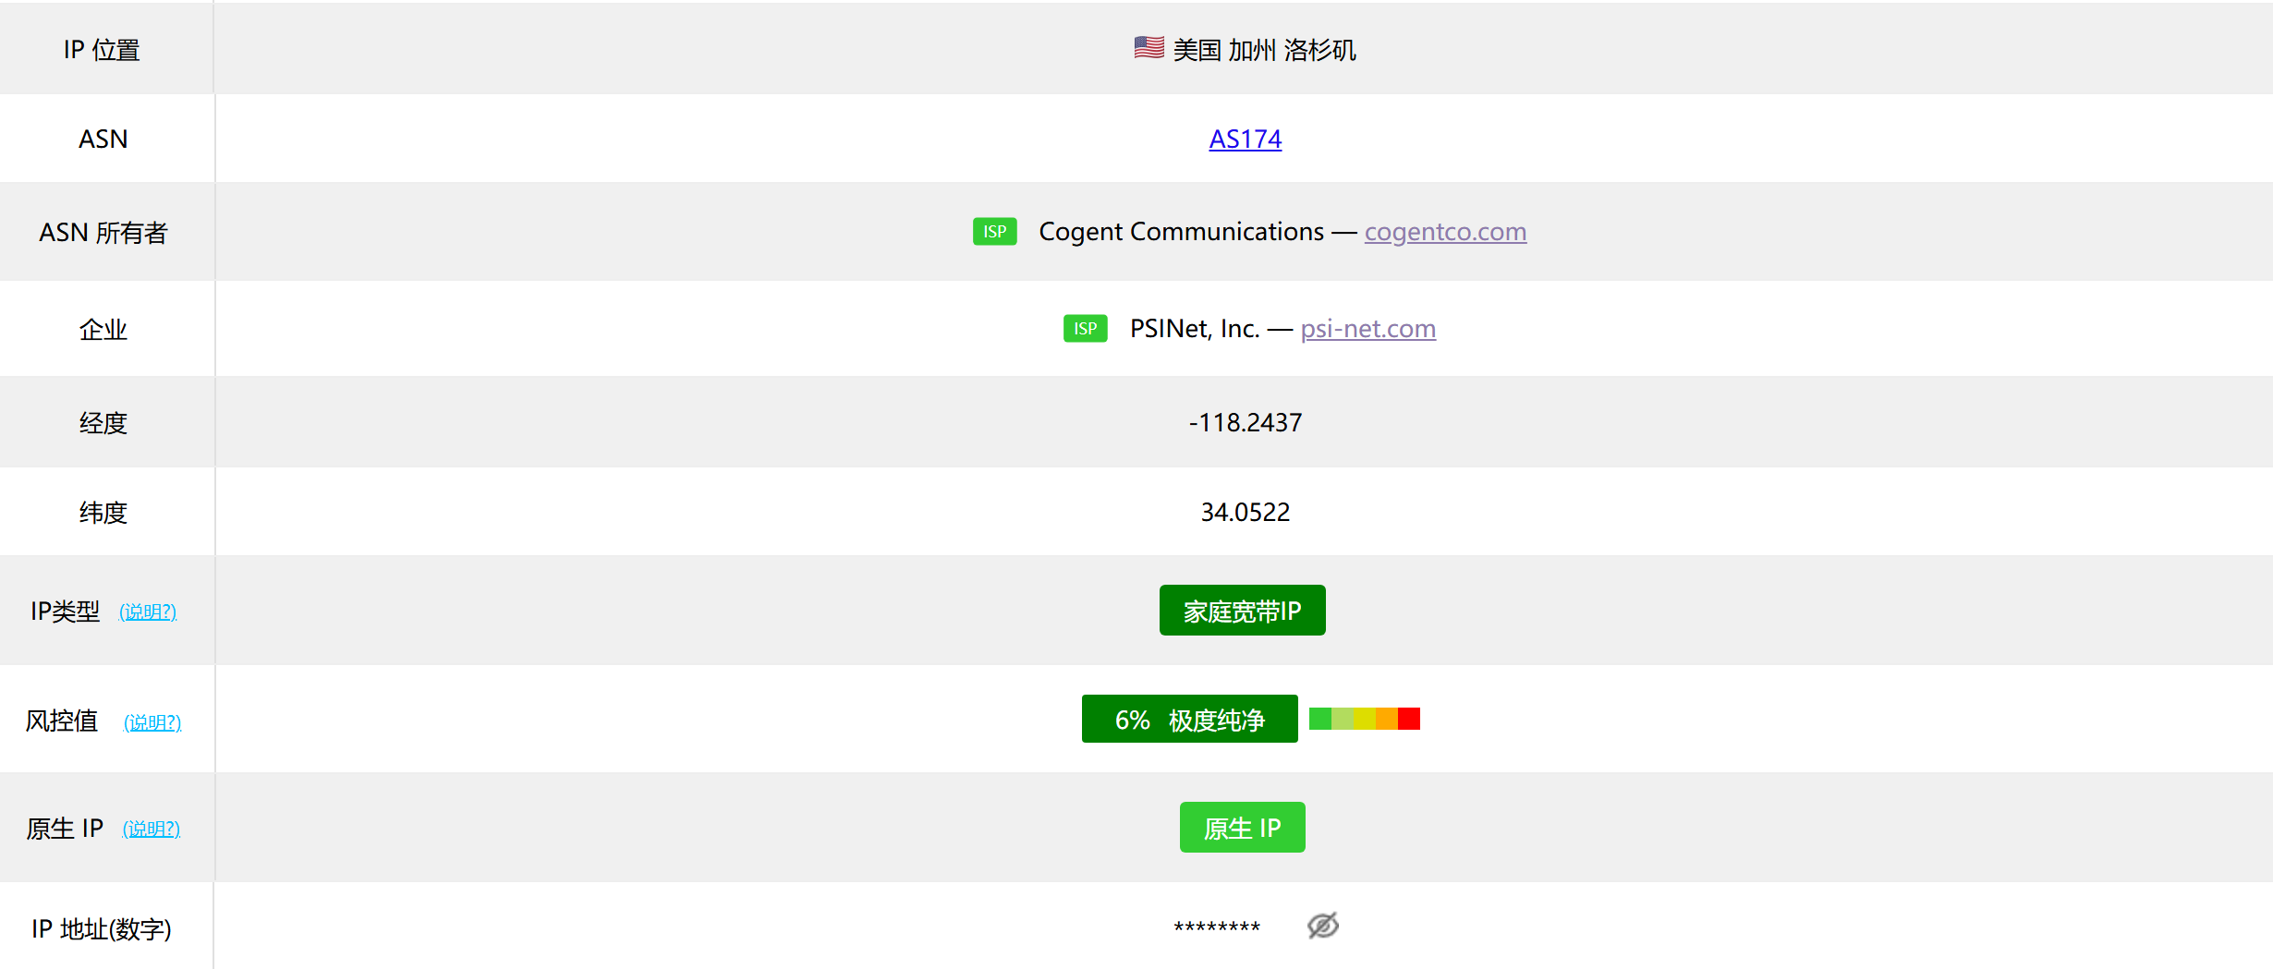Click the 6% 极度纯净 risk badge
The height and width of the screenshot is (969, 2273).
click(1189, 719)
